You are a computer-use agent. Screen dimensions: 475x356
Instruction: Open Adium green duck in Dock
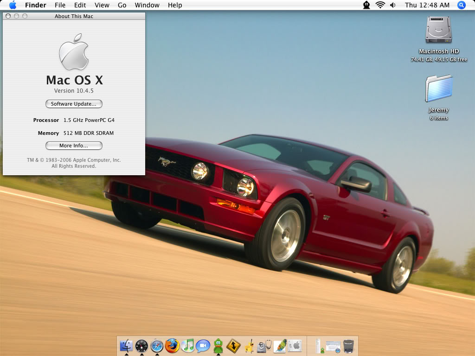[218, 346]
